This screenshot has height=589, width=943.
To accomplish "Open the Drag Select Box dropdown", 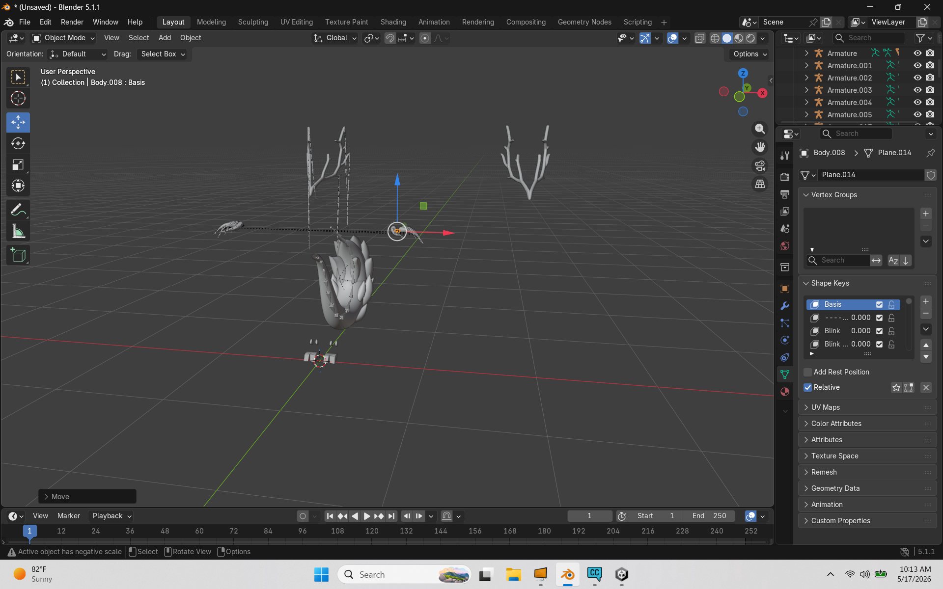I will pos(163,54).
